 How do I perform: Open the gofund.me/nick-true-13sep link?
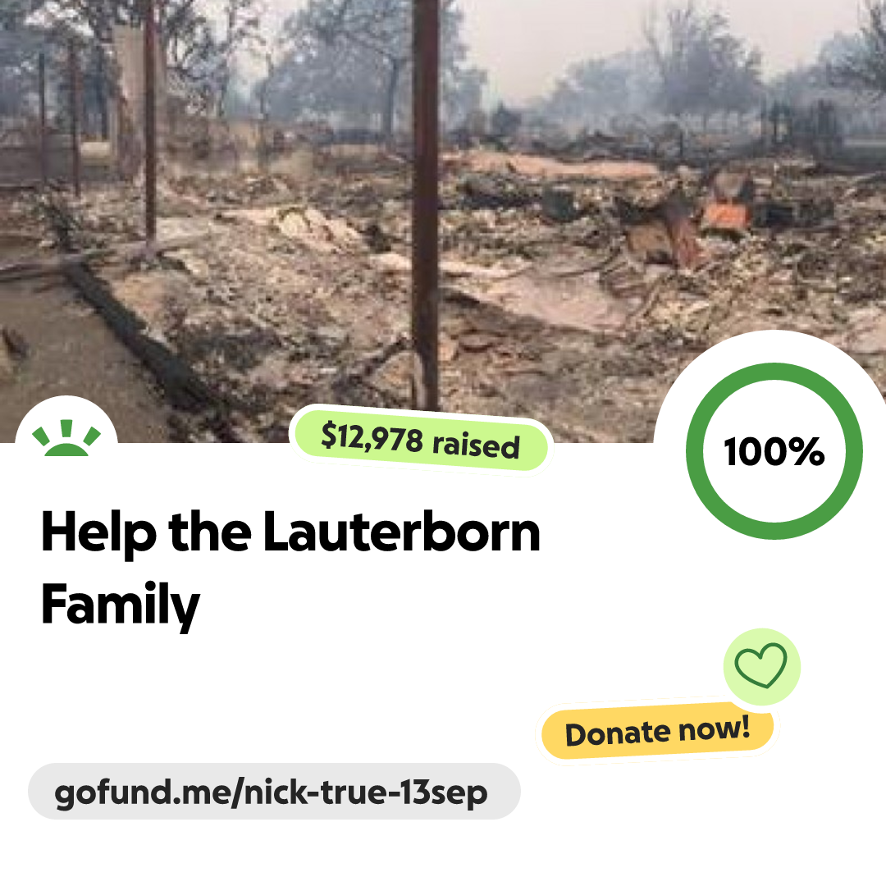[274, 791]
